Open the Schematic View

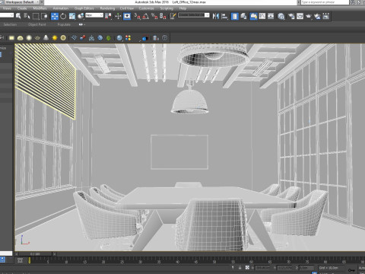[271, 17]
